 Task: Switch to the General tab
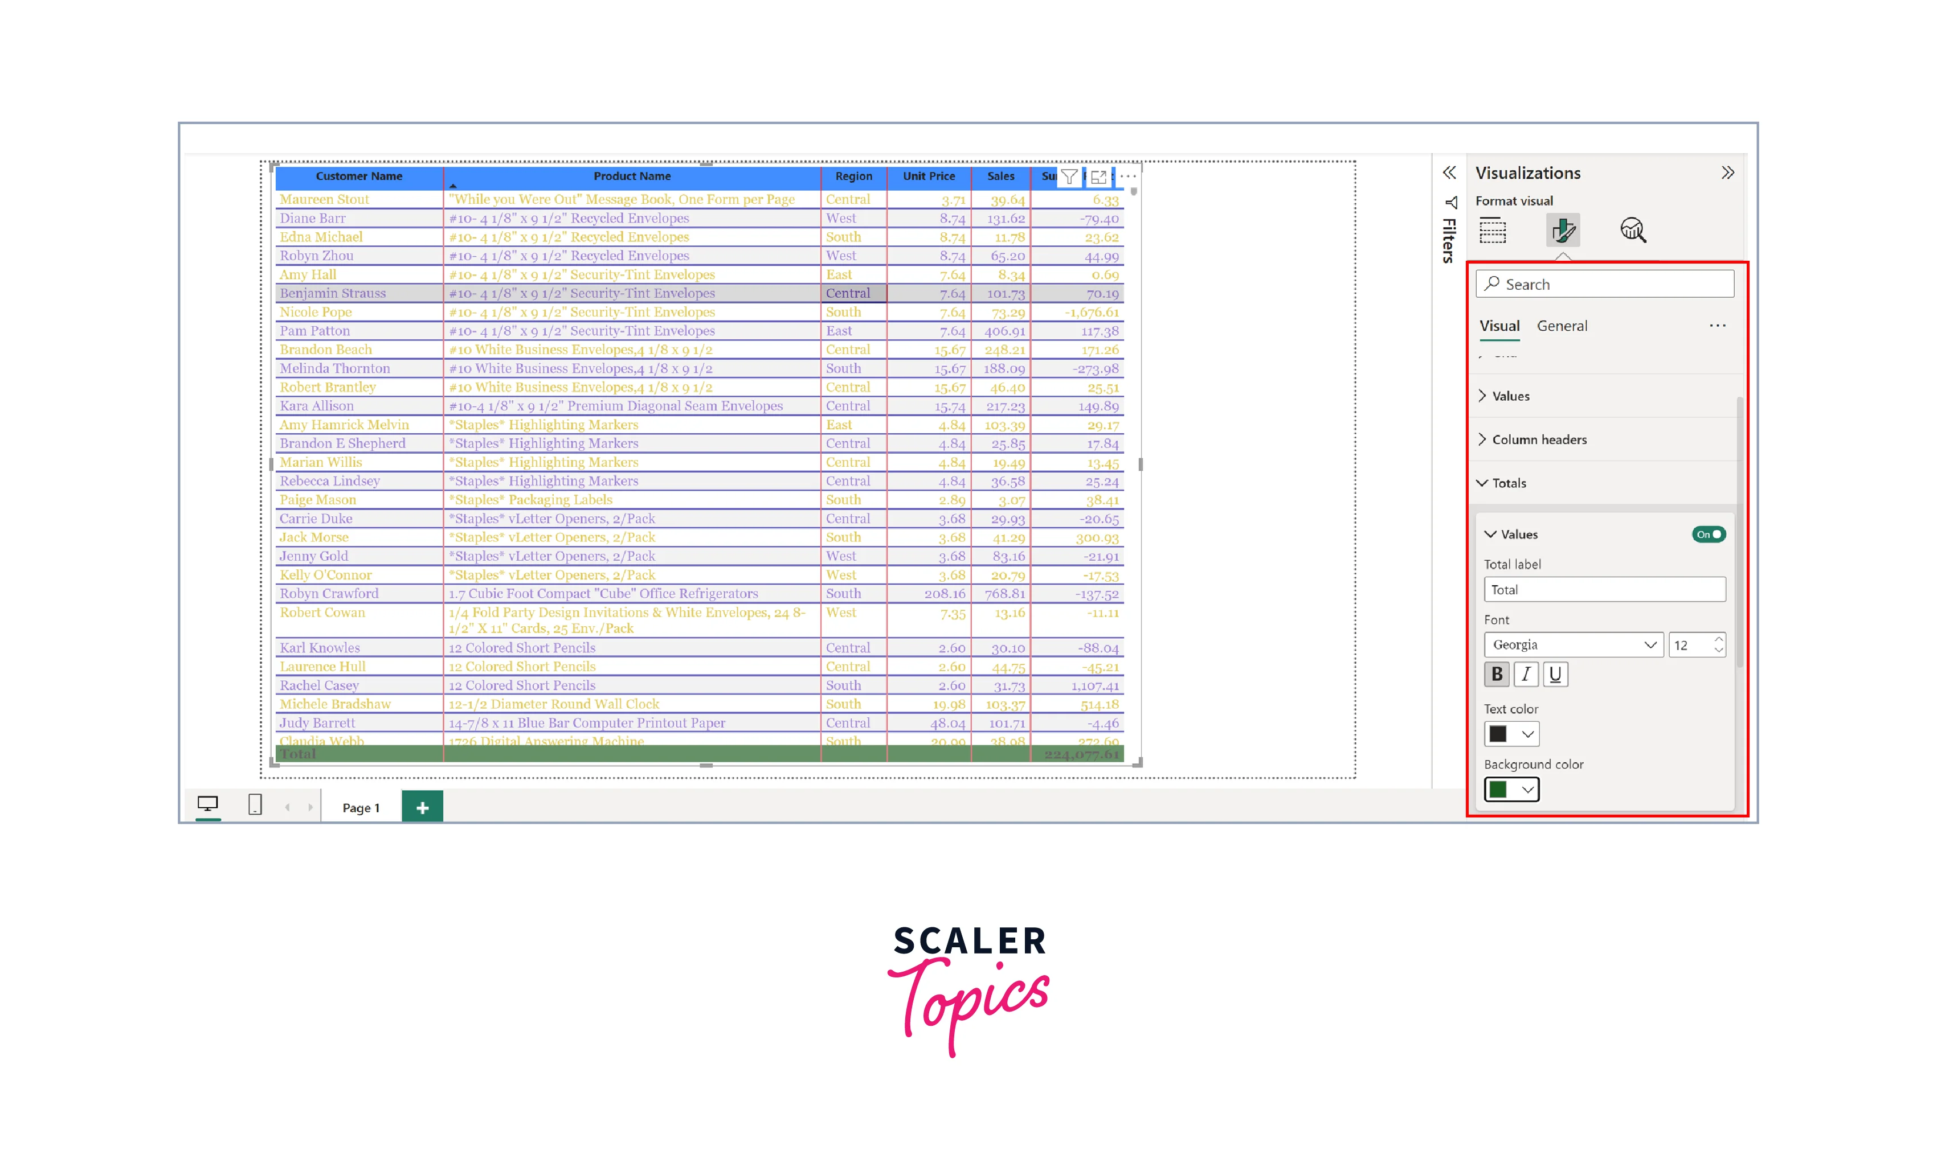1561,326
